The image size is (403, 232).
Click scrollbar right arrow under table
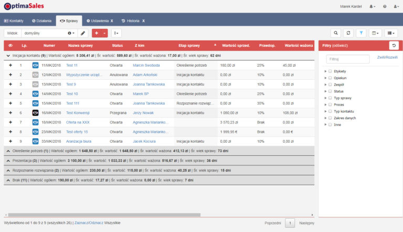[x=312, y=215]
